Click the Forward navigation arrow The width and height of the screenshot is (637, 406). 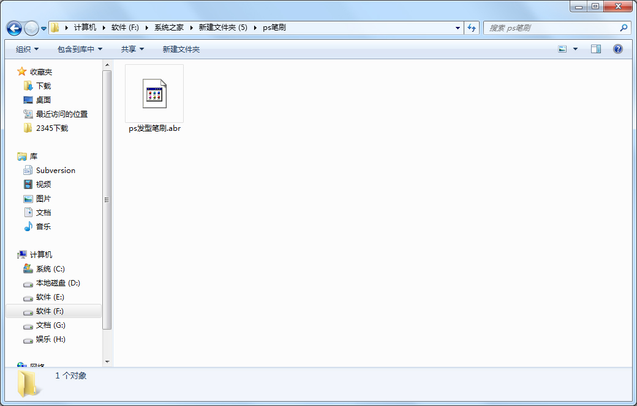[31, 28]
